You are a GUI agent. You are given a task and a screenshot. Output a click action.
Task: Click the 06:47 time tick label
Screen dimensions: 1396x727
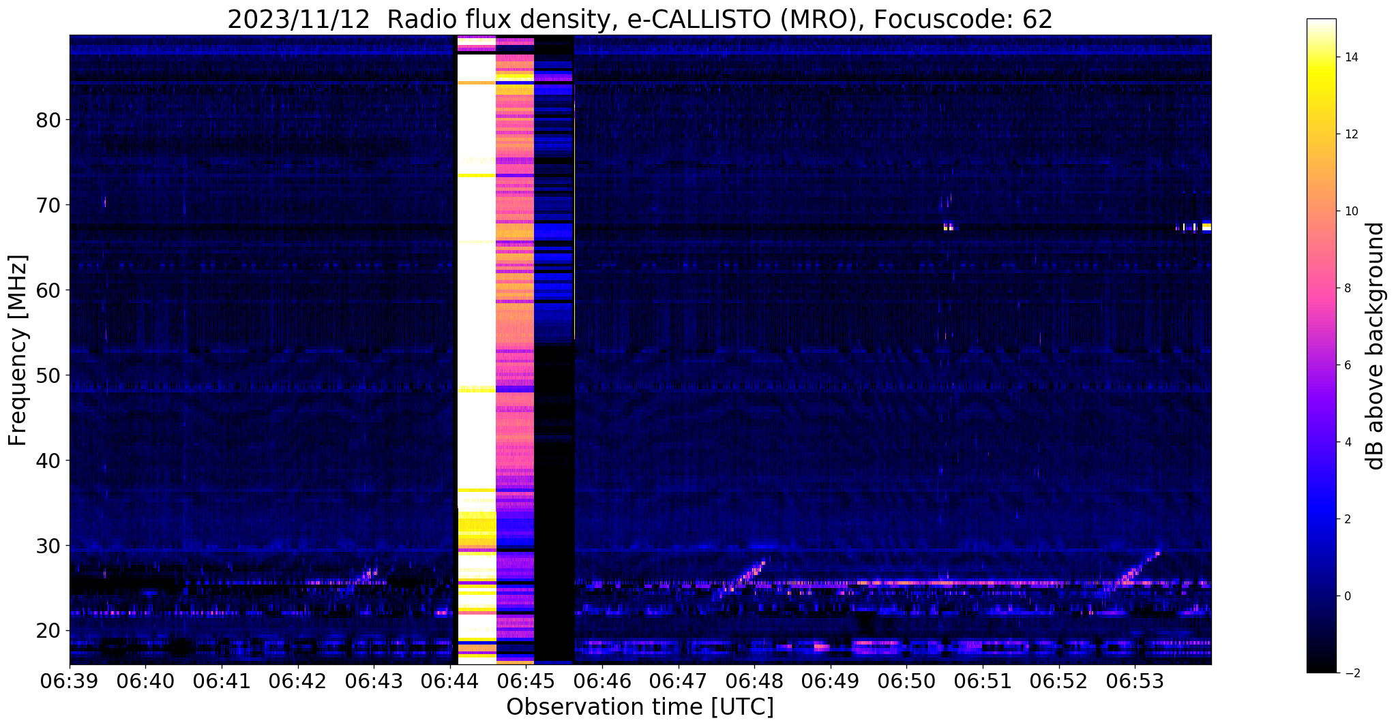tap(678, 681)
